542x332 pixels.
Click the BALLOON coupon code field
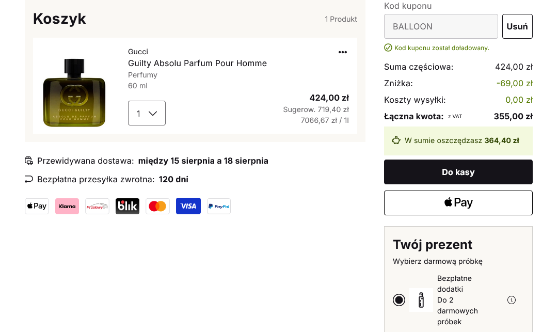tap(441, 26)
